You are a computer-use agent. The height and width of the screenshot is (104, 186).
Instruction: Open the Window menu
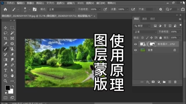click(101, 3)
